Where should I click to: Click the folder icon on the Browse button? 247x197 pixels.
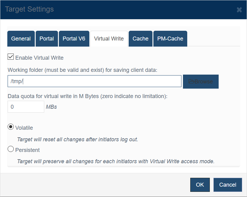click(192, 82)
